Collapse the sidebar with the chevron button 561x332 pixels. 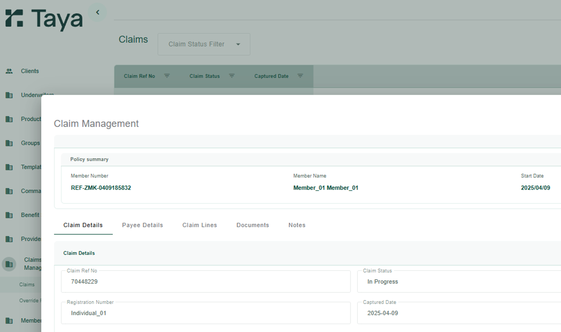98,12
